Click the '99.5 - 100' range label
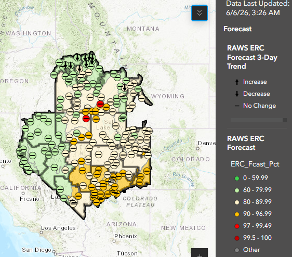This screenshot has height=257, width=292. [257, 238]
